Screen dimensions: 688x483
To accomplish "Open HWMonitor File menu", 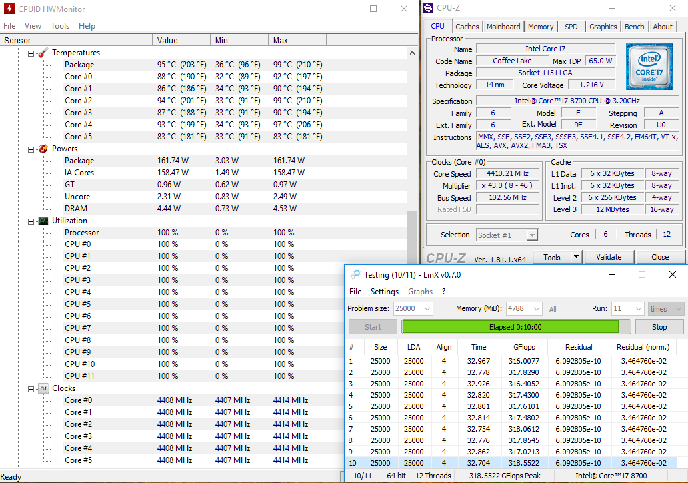I will tap(9, 26).
